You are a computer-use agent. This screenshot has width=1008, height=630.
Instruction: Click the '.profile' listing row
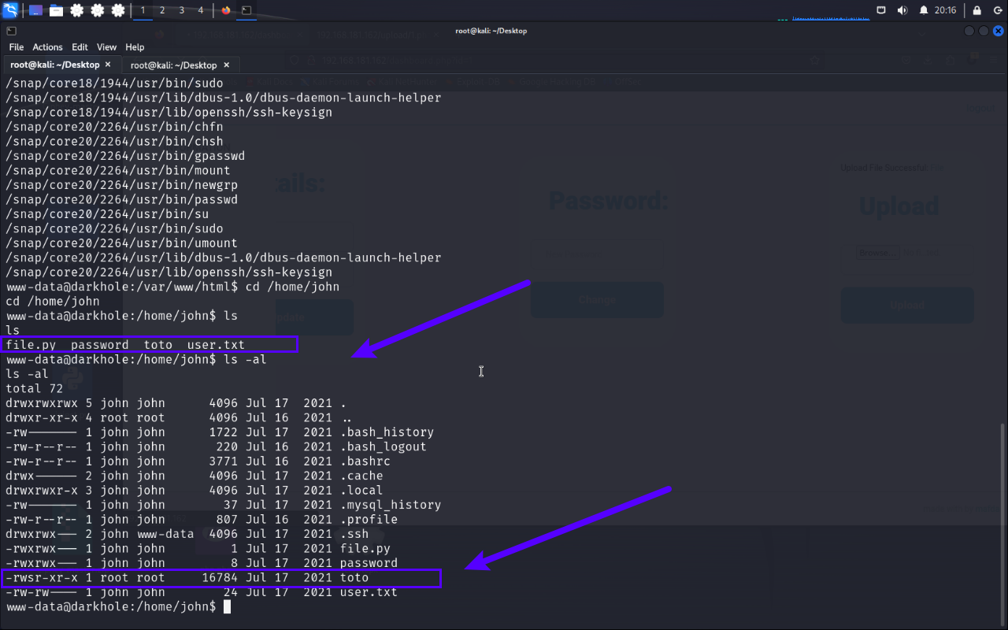202,520
